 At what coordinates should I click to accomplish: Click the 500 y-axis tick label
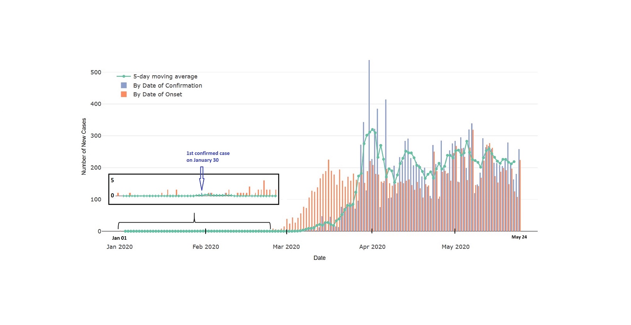point(96,72)
